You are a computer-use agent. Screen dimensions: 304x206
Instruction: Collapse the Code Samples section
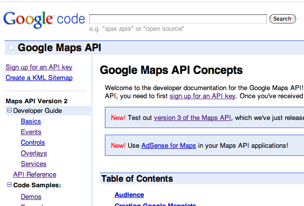[x=9, y=185]
